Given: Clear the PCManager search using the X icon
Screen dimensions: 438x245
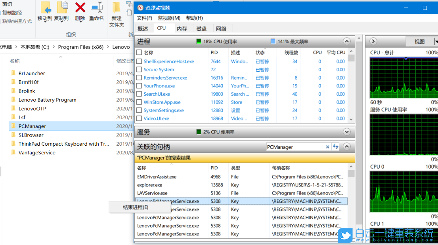Looking at the screenshot, I should point(327,146).
